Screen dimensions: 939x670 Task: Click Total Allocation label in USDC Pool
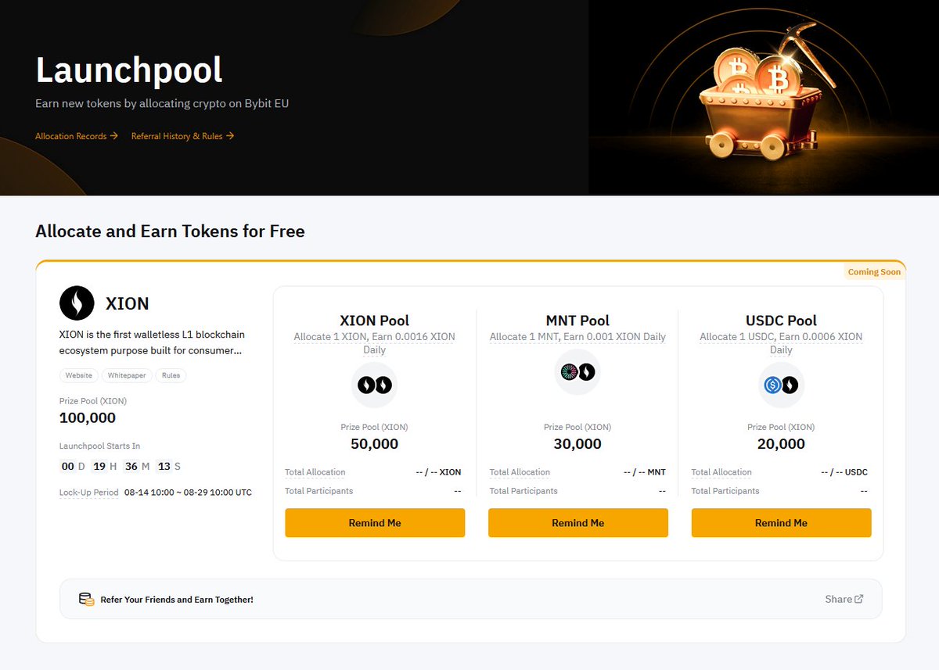[x=721, y=472]
